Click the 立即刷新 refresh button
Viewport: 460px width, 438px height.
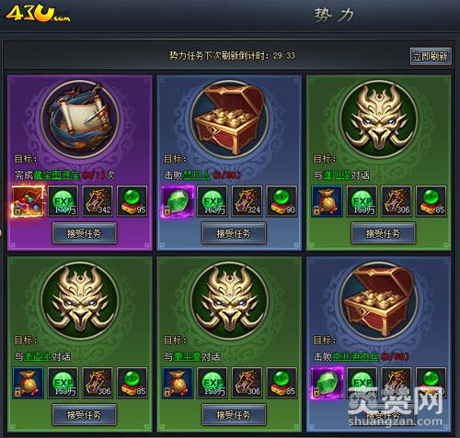pyautogui.click(x=431, y=56)
